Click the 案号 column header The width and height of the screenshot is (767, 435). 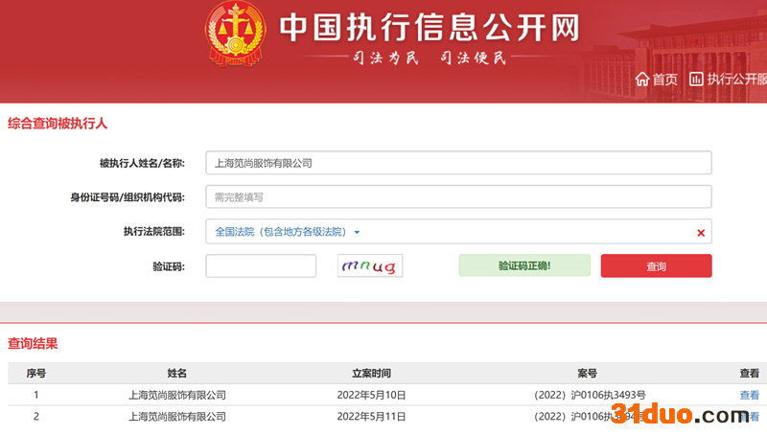pos(587,373)
